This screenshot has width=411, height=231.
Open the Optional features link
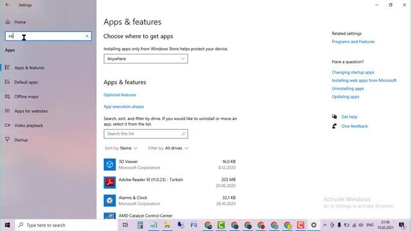pyautogui.click(x=120, y=95)
